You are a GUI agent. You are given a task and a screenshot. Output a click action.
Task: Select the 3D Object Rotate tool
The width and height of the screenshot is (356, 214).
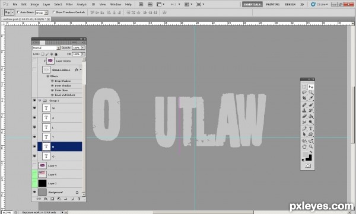point(304,141)
